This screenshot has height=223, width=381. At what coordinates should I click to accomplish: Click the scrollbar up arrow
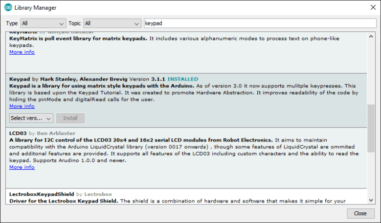pyautogui.click(x=371, y=37)
